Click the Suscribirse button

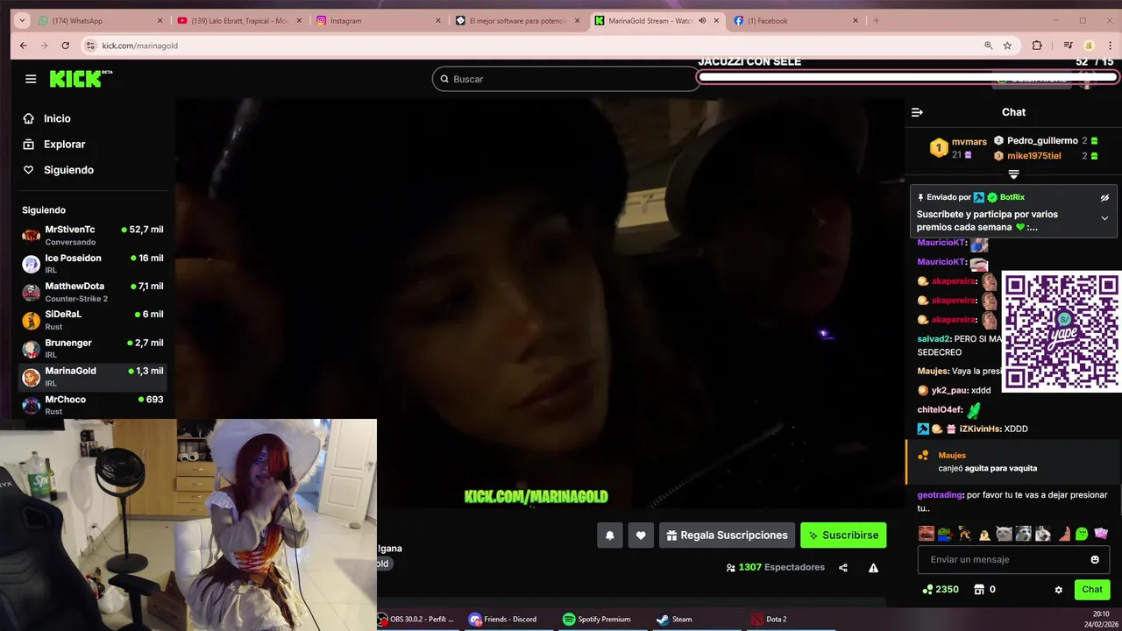(843, 535)
